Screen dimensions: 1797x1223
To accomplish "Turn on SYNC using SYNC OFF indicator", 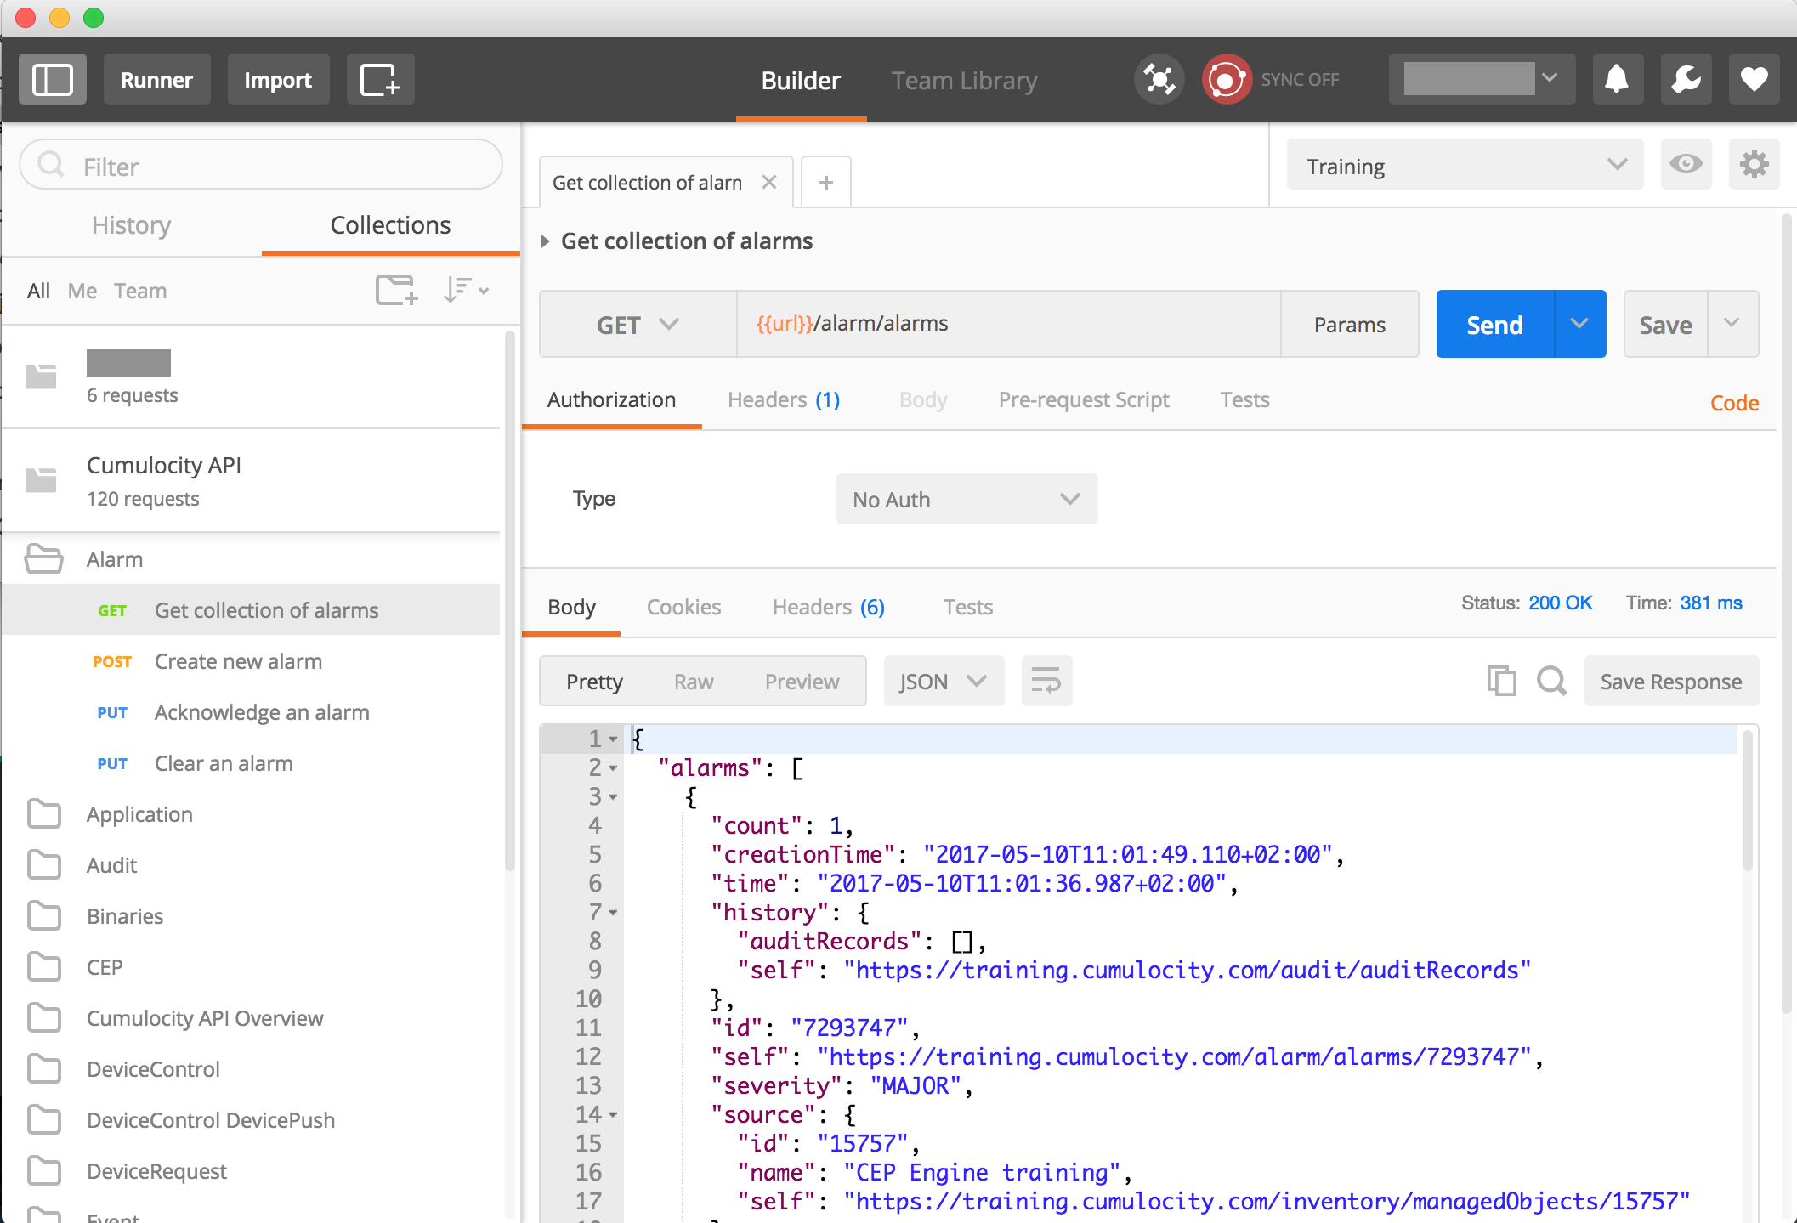I will coord(1227,79).
